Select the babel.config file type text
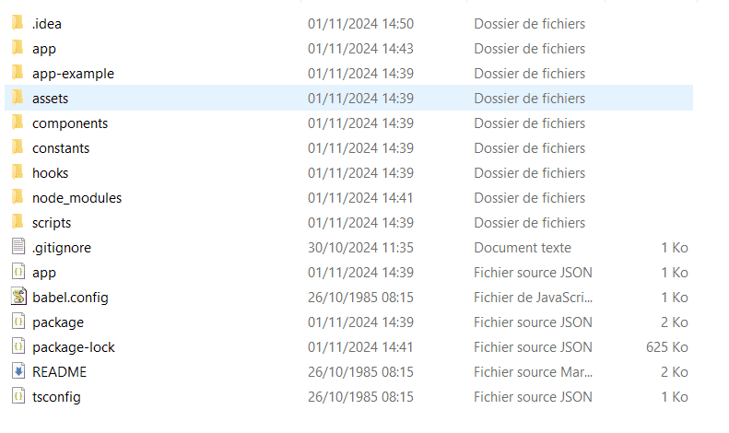The height and width of the screenshot is (433, 729). point(533,298)
